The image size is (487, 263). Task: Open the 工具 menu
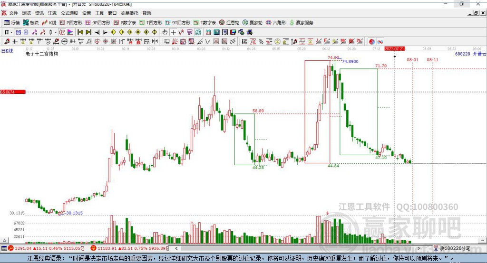(x=99, y=13)
